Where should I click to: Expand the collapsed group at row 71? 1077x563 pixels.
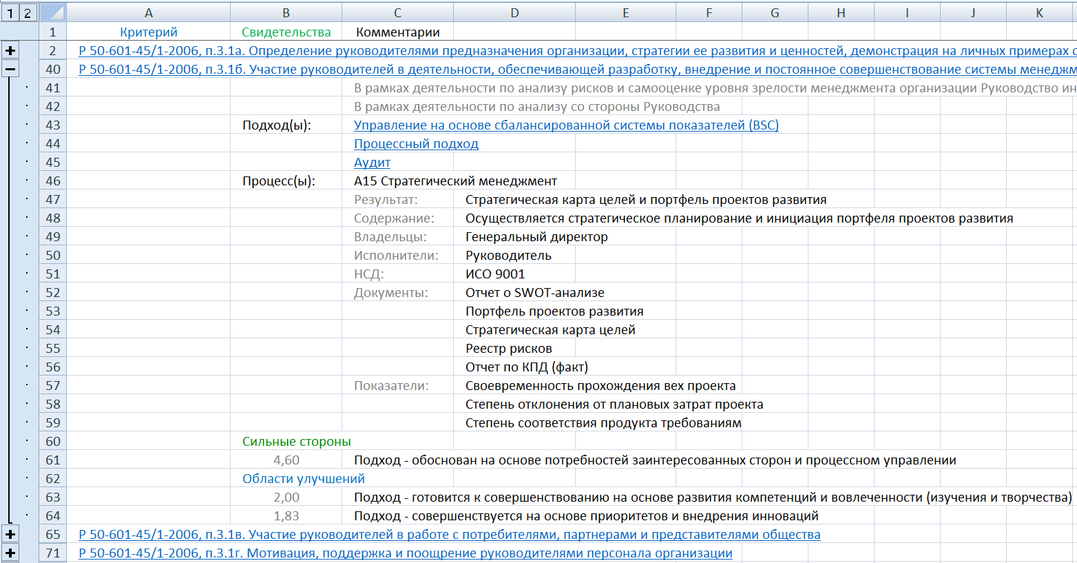[x=10, y=553]
